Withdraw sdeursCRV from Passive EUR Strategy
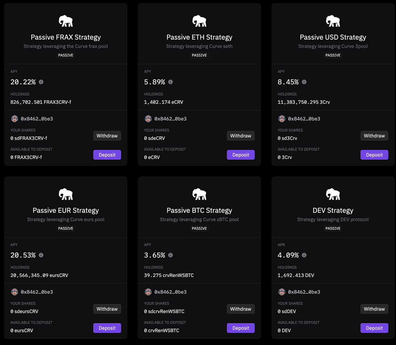 pos(107,309)
